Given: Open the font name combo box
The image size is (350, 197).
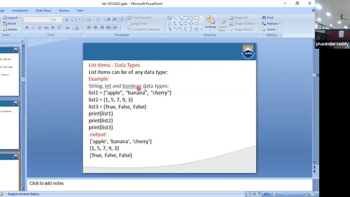Looking at the screenshot, I should click(38, 20).
